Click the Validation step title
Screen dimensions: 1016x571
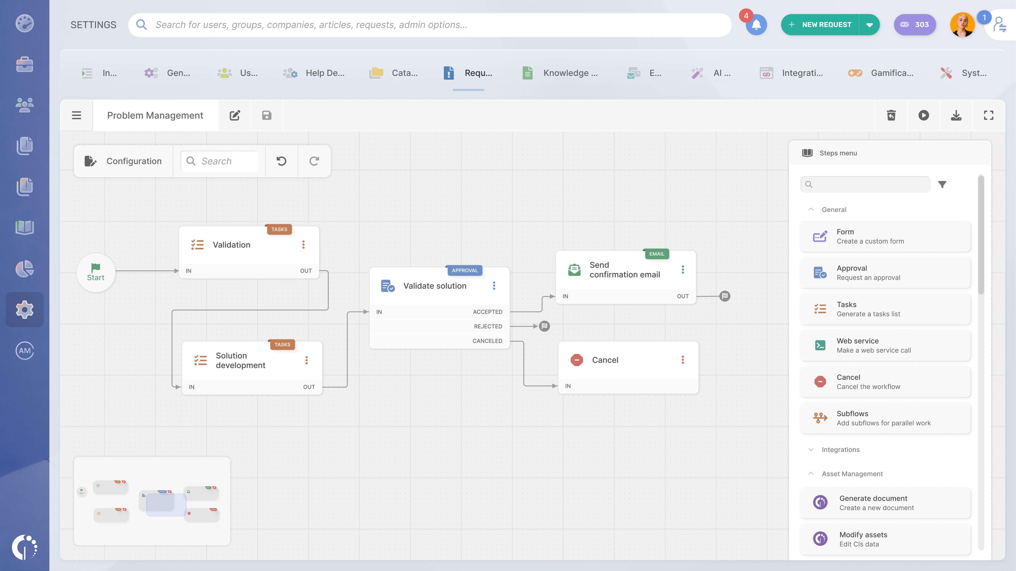point(231,245)
